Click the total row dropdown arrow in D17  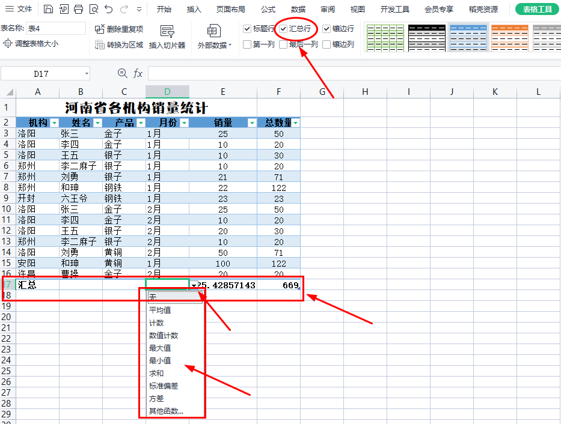coord(194,285)
